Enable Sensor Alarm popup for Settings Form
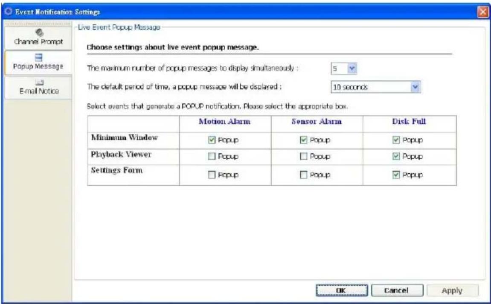 click(303, 175)
